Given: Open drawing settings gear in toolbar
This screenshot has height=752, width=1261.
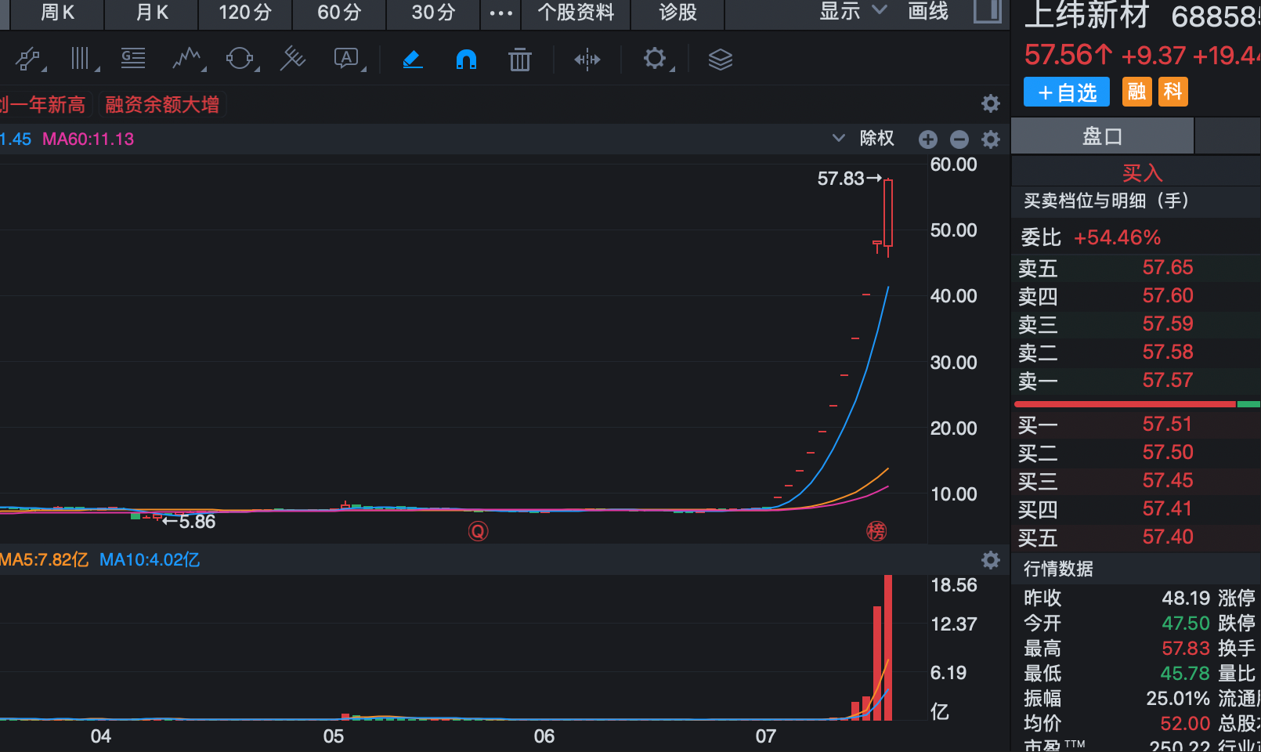Looking at the screenshot, I should coord(656,59).
